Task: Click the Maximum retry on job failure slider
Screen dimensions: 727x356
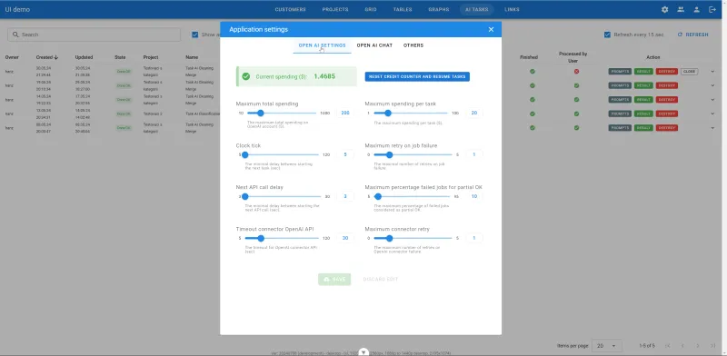Action: pos(413,154)
